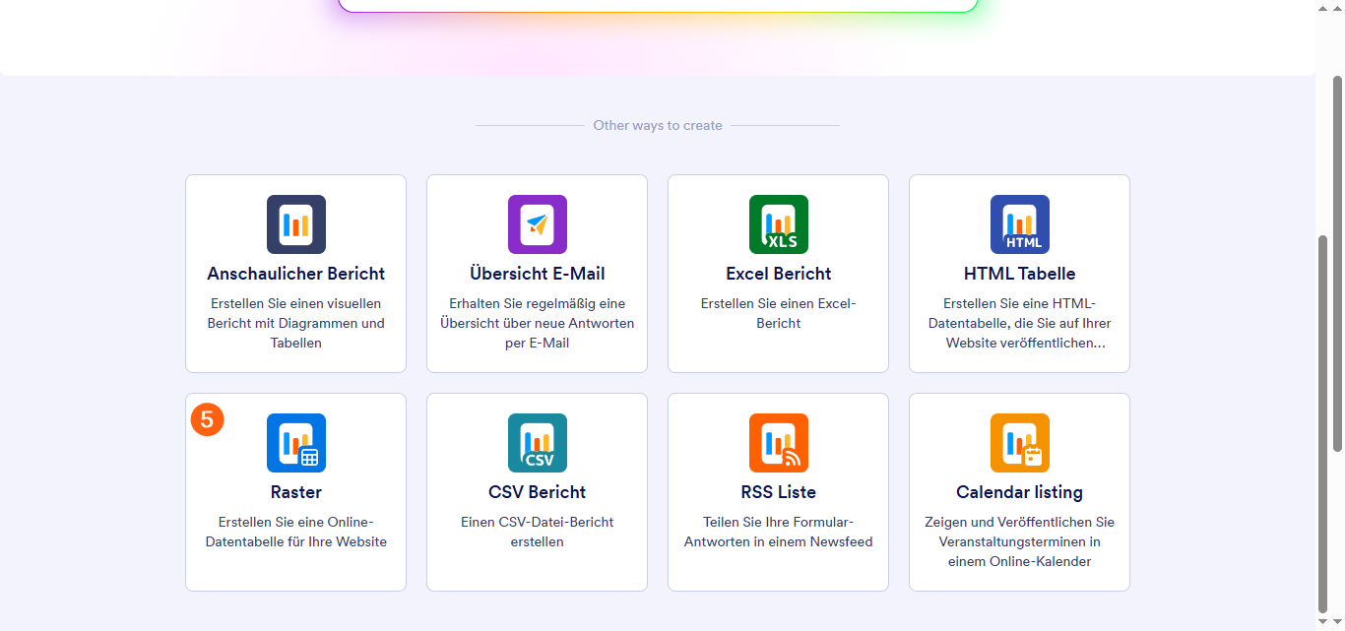Click the HTML Tabelle icon
Screen dimensions: 1345x631
pos(1019,224)
